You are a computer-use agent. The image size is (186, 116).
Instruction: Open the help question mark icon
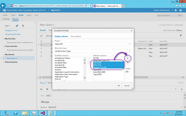pyautogui.click(x=181, y=10)
